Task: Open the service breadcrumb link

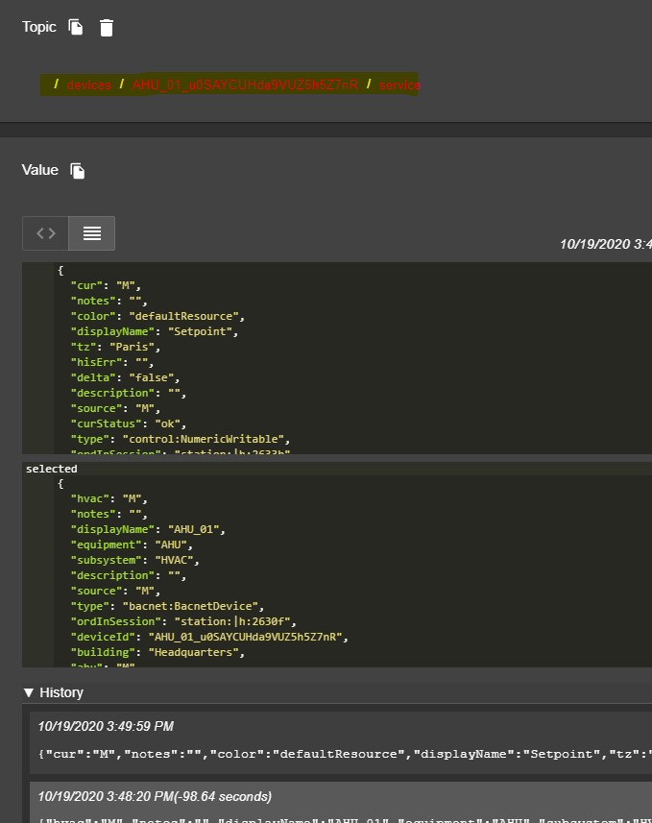Action: tap(398, 85)
